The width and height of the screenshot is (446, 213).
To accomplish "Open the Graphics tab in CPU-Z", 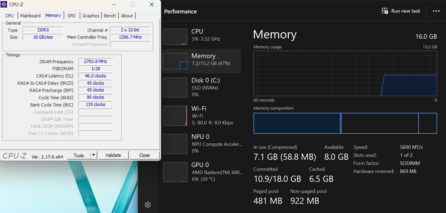I will [x=91, y=16].
